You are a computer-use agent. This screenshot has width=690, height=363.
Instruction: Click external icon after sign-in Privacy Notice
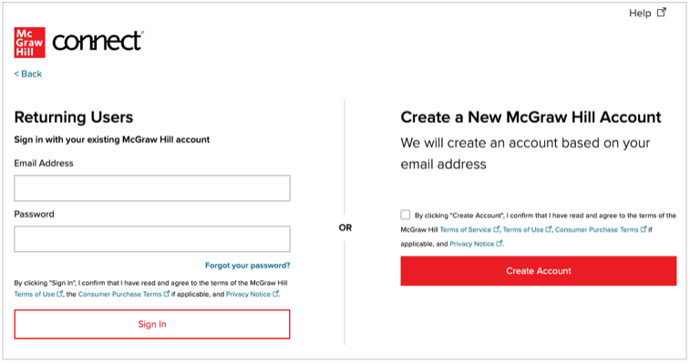tap(275, 294)
